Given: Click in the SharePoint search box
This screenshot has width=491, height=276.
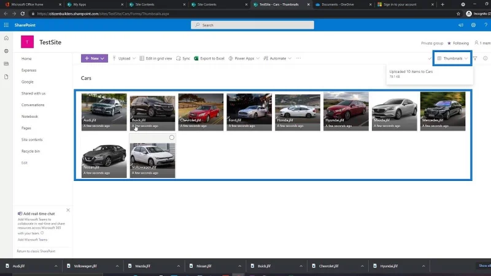Looking at the screenshot, I should coord(252,25).
